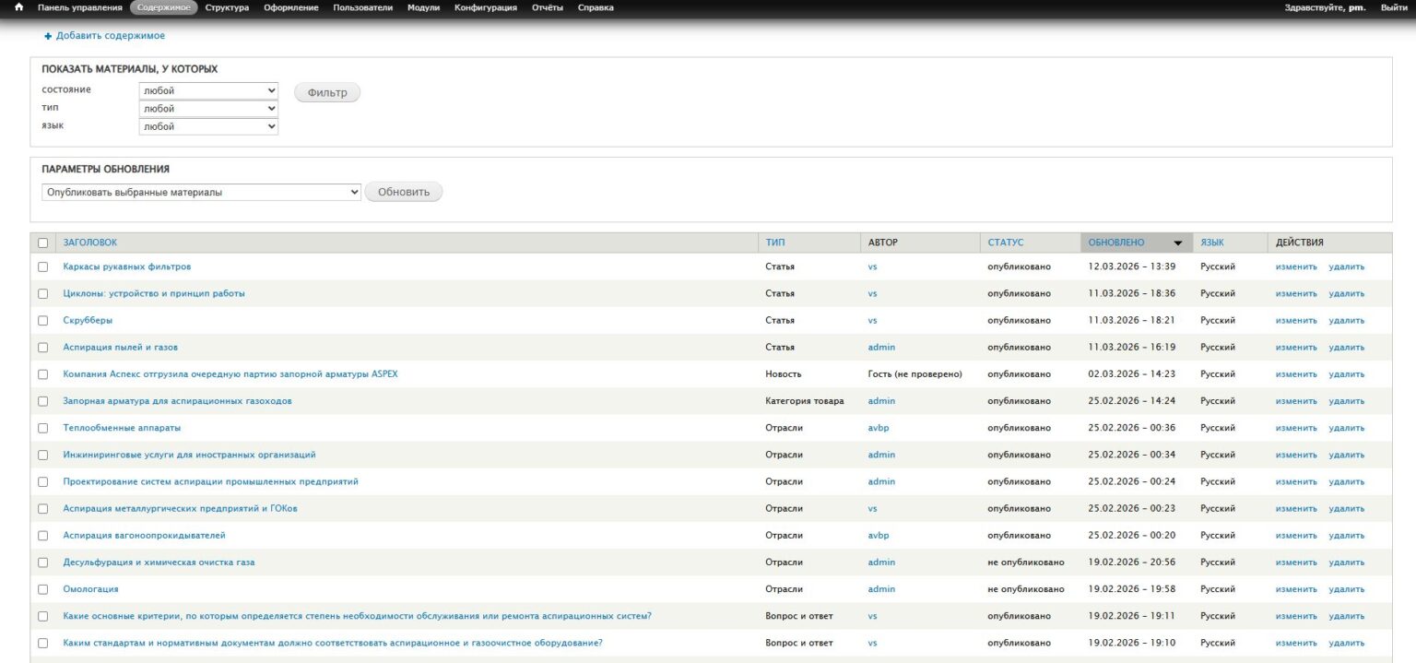The width and height of the screenshot is (1416, 663).
Task: Tick the checkbox for Теплообменные аппараты
Action: [42, 428]
